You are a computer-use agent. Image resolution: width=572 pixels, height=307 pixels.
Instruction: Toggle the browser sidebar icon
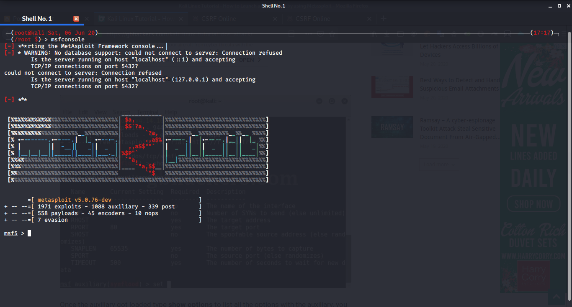click(x=400, y=35)
